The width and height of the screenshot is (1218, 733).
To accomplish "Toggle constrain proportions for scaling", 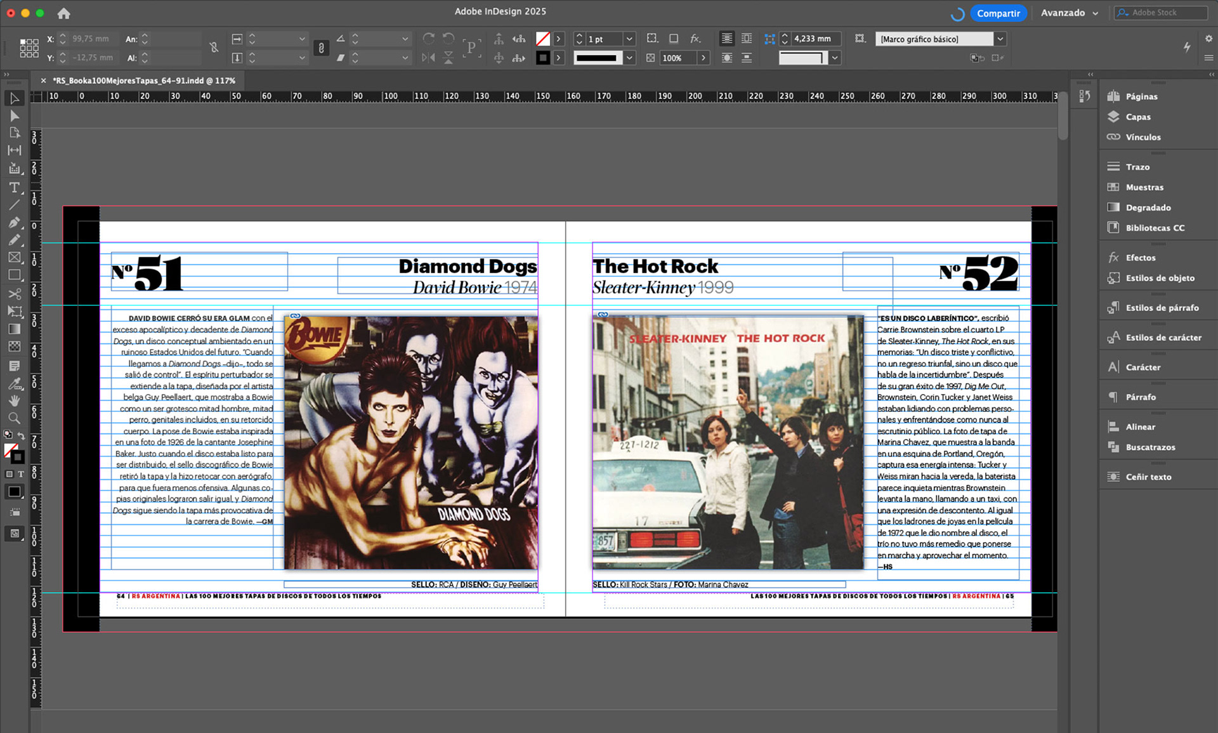I will click(x=321, y=48).
